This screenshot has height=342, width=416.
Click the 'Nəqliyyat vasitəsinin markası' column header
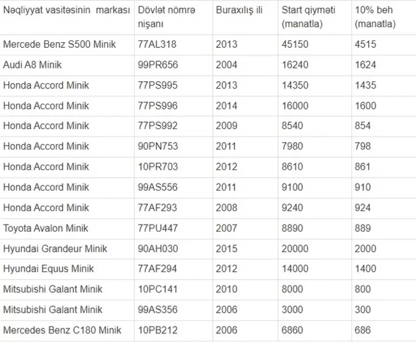(x=66, y=11)
